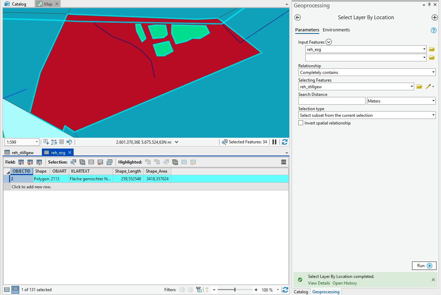
Task: Click Open History link
Action: (x=345, y=283)
